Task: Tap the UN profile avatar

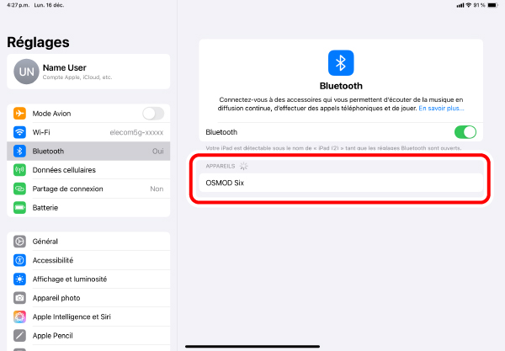Action: [26, 72]
